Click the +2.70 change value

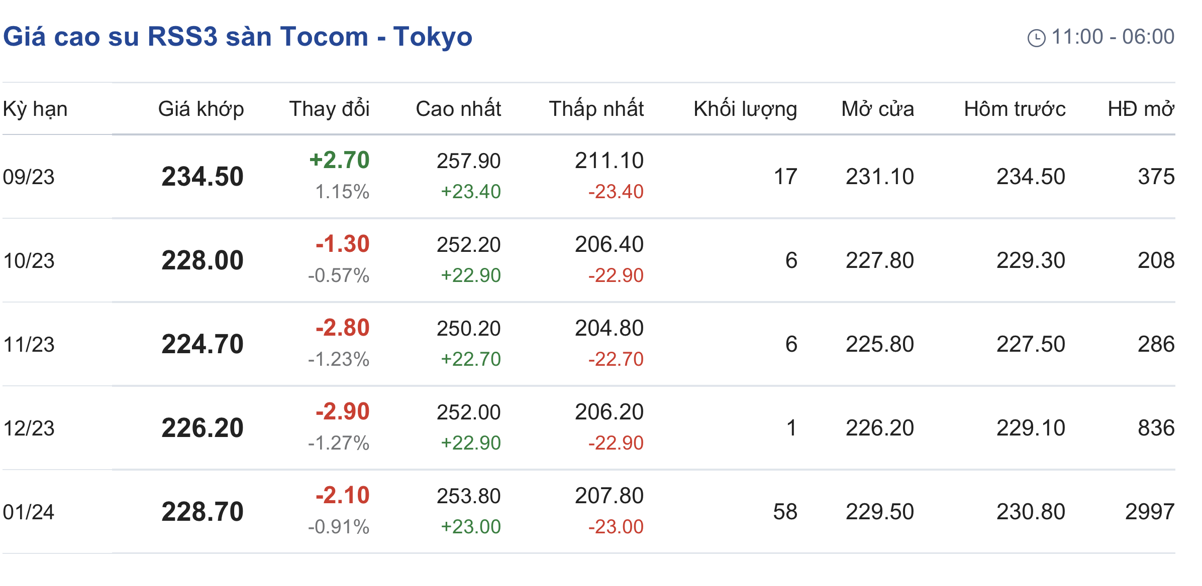coord(339,160)
